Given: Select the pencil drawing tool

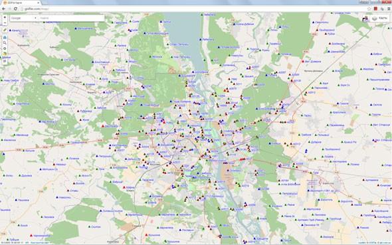Looking at the screenshot, I should coord(5,30).
